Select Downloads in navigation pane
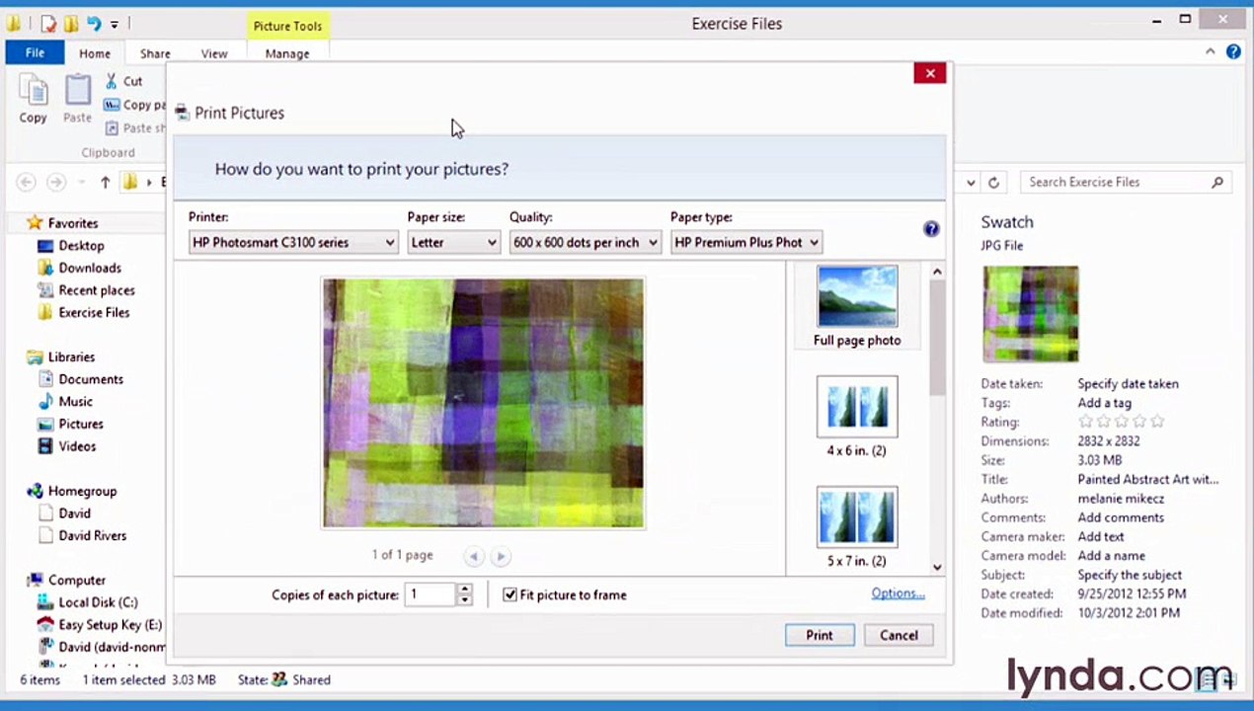The width and height of the screenshot is (1254, 711). pyautogui.click(x=90, y=268)
